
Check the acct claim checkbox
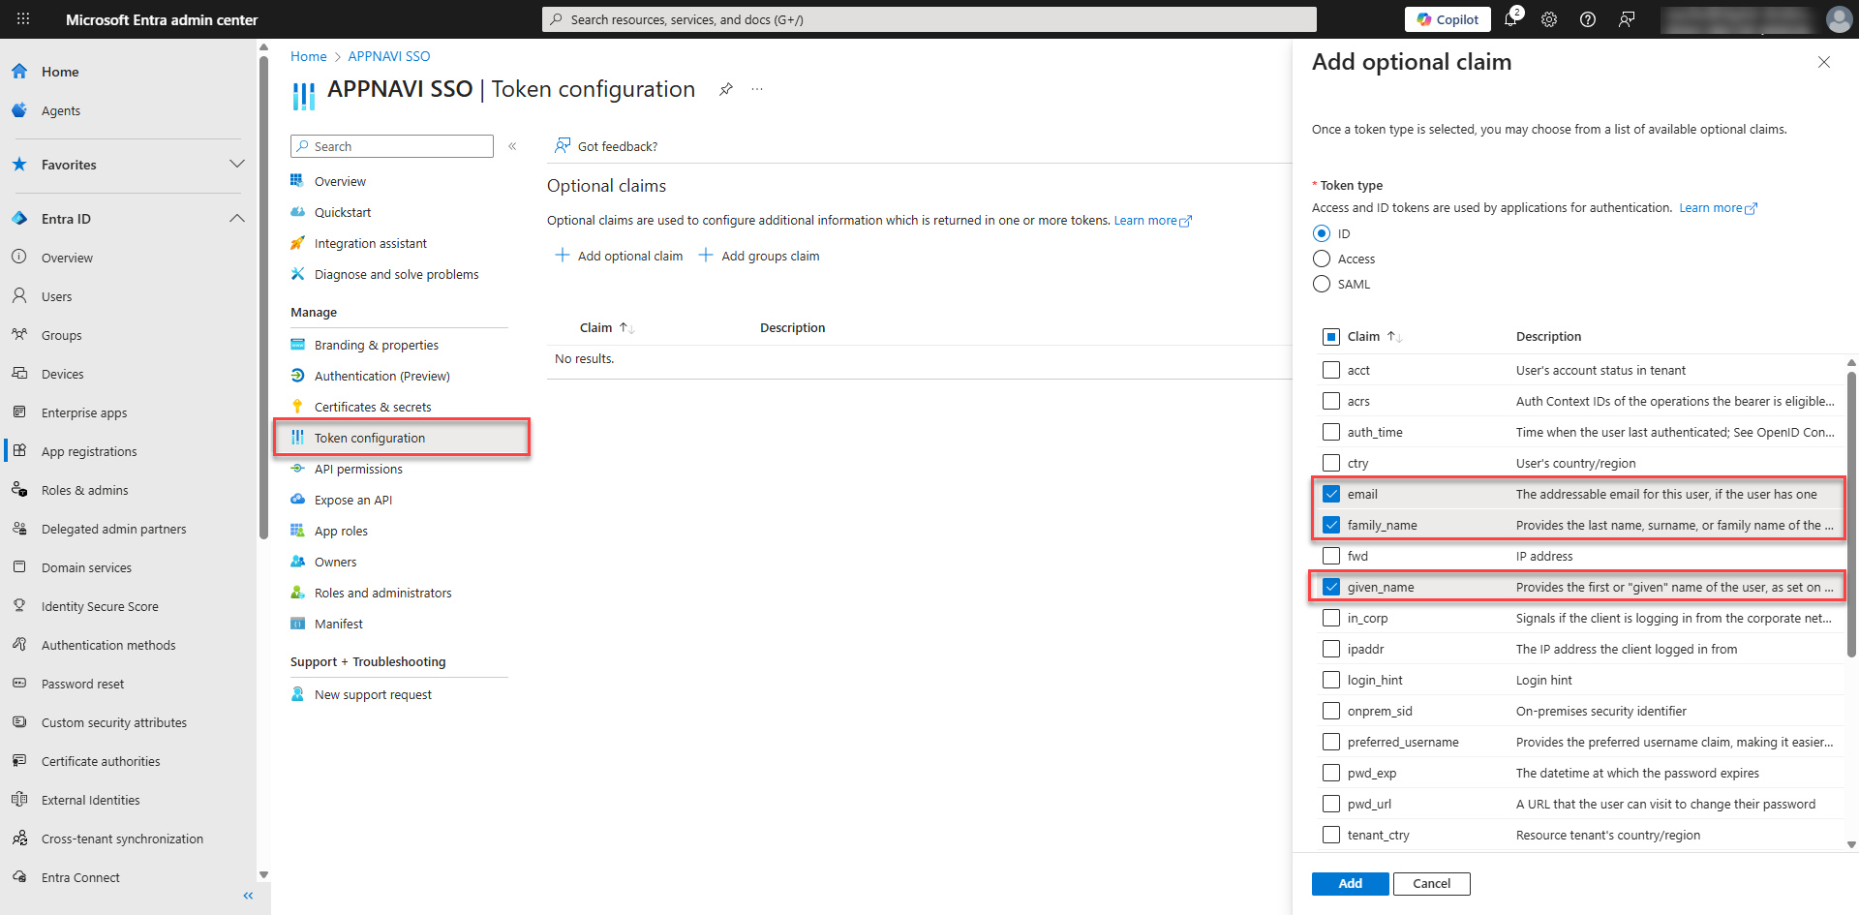pyautogui.click(x=1331, y=370)
